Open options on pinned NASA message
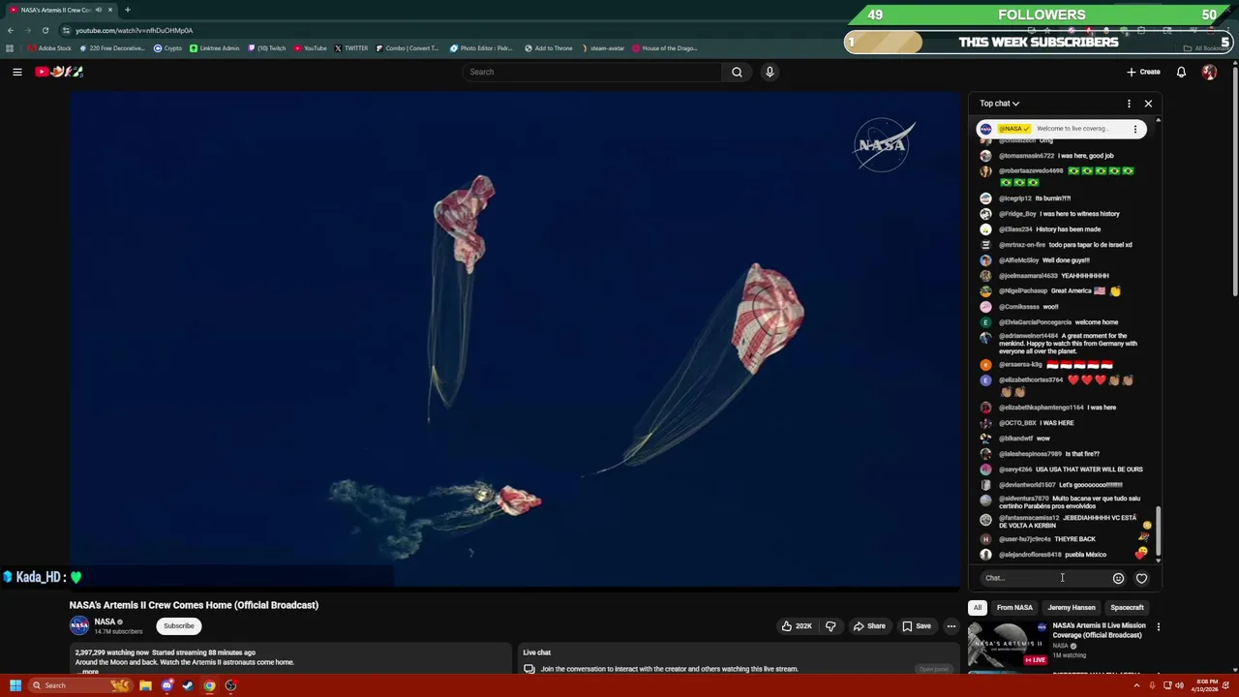 1135,129
